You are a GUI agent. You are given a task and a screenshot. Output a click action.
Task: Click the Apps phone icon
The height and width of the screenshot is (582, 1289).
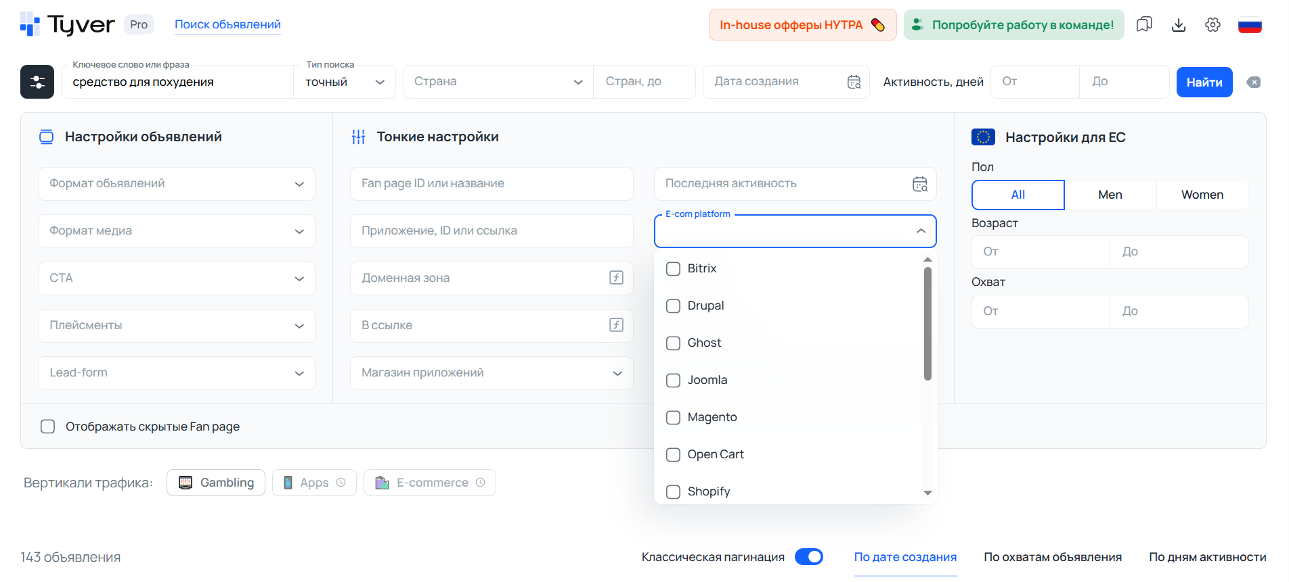coord(288,483)
